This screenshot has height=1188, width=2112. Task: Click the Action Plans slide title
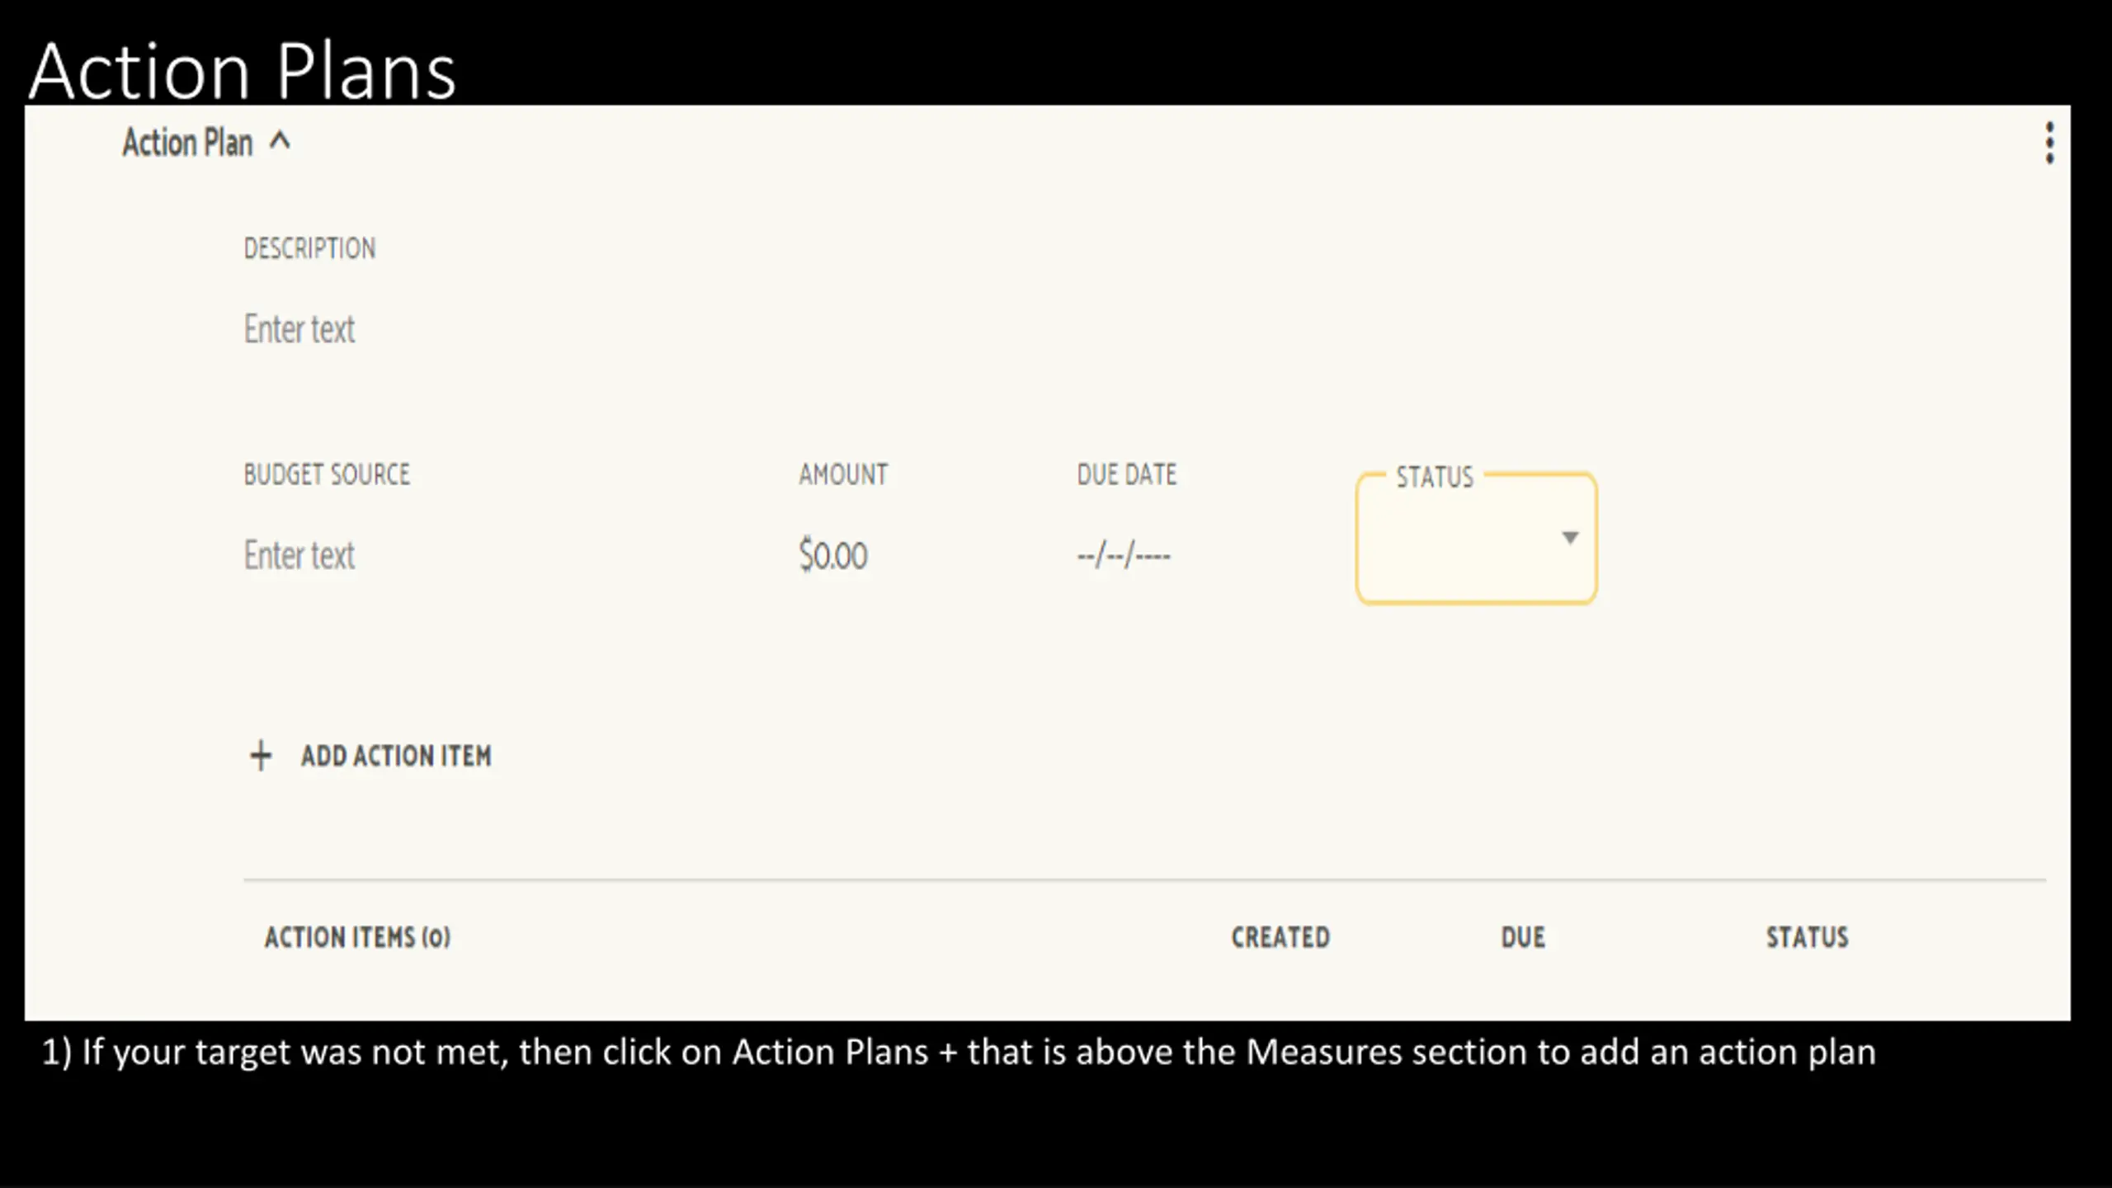tap(243, 71)
